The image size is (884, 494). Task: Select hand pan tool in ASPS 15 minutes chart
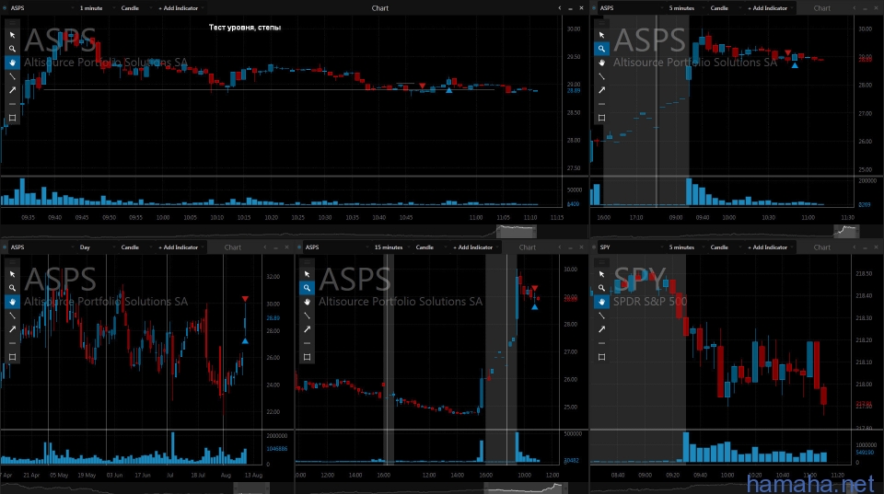click(307, 302)
